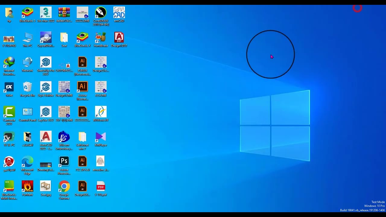386x217 pixels.
Task: Select the RDWorksV8 shortcut
Action: click(x=101, y=112)
